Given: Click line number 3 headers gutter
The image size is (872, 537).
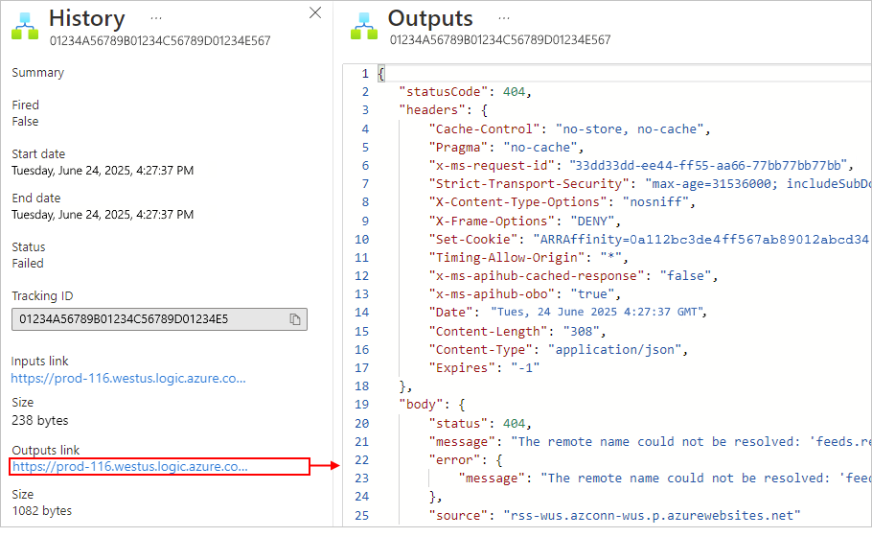Looking at the screenshot, I should [x=365, y=110].
